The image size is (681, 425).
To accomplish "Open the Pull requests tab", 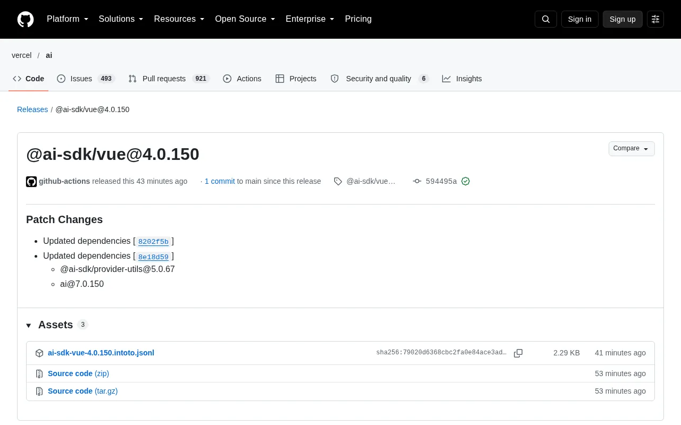I will click(x=169, y=79).
